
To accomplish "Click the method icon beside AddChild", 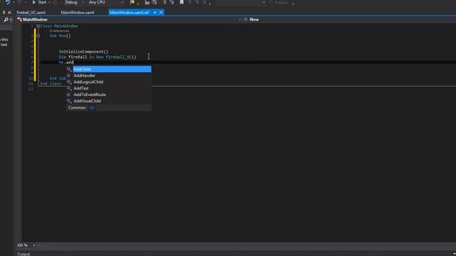I will (x=69, y=69).
